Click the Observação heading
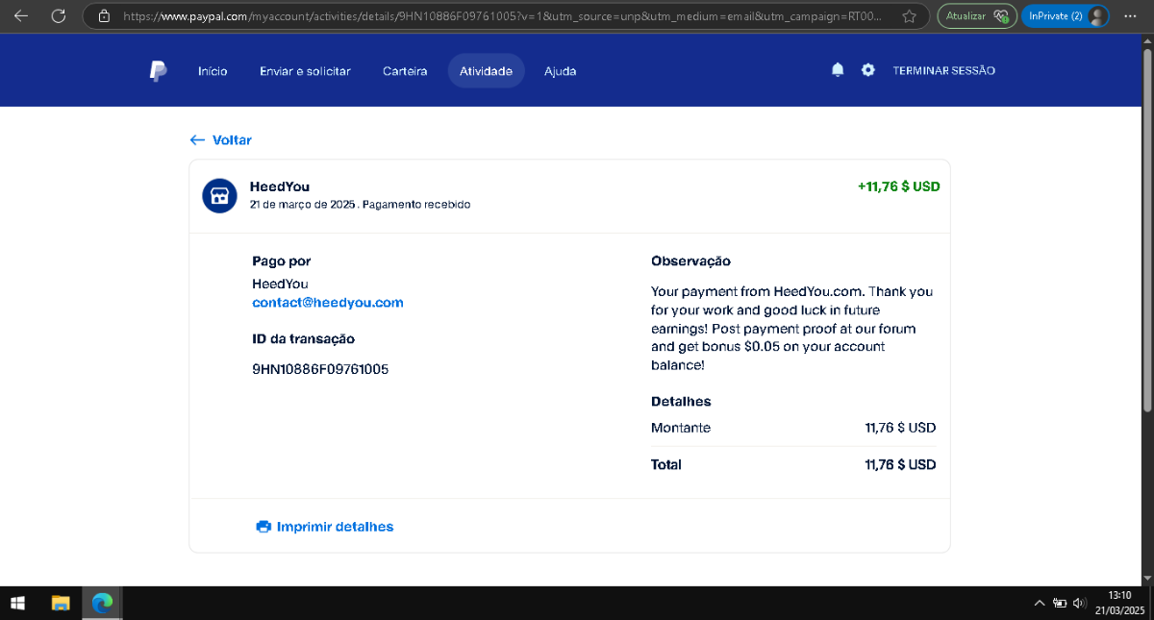 click(690, 261)
